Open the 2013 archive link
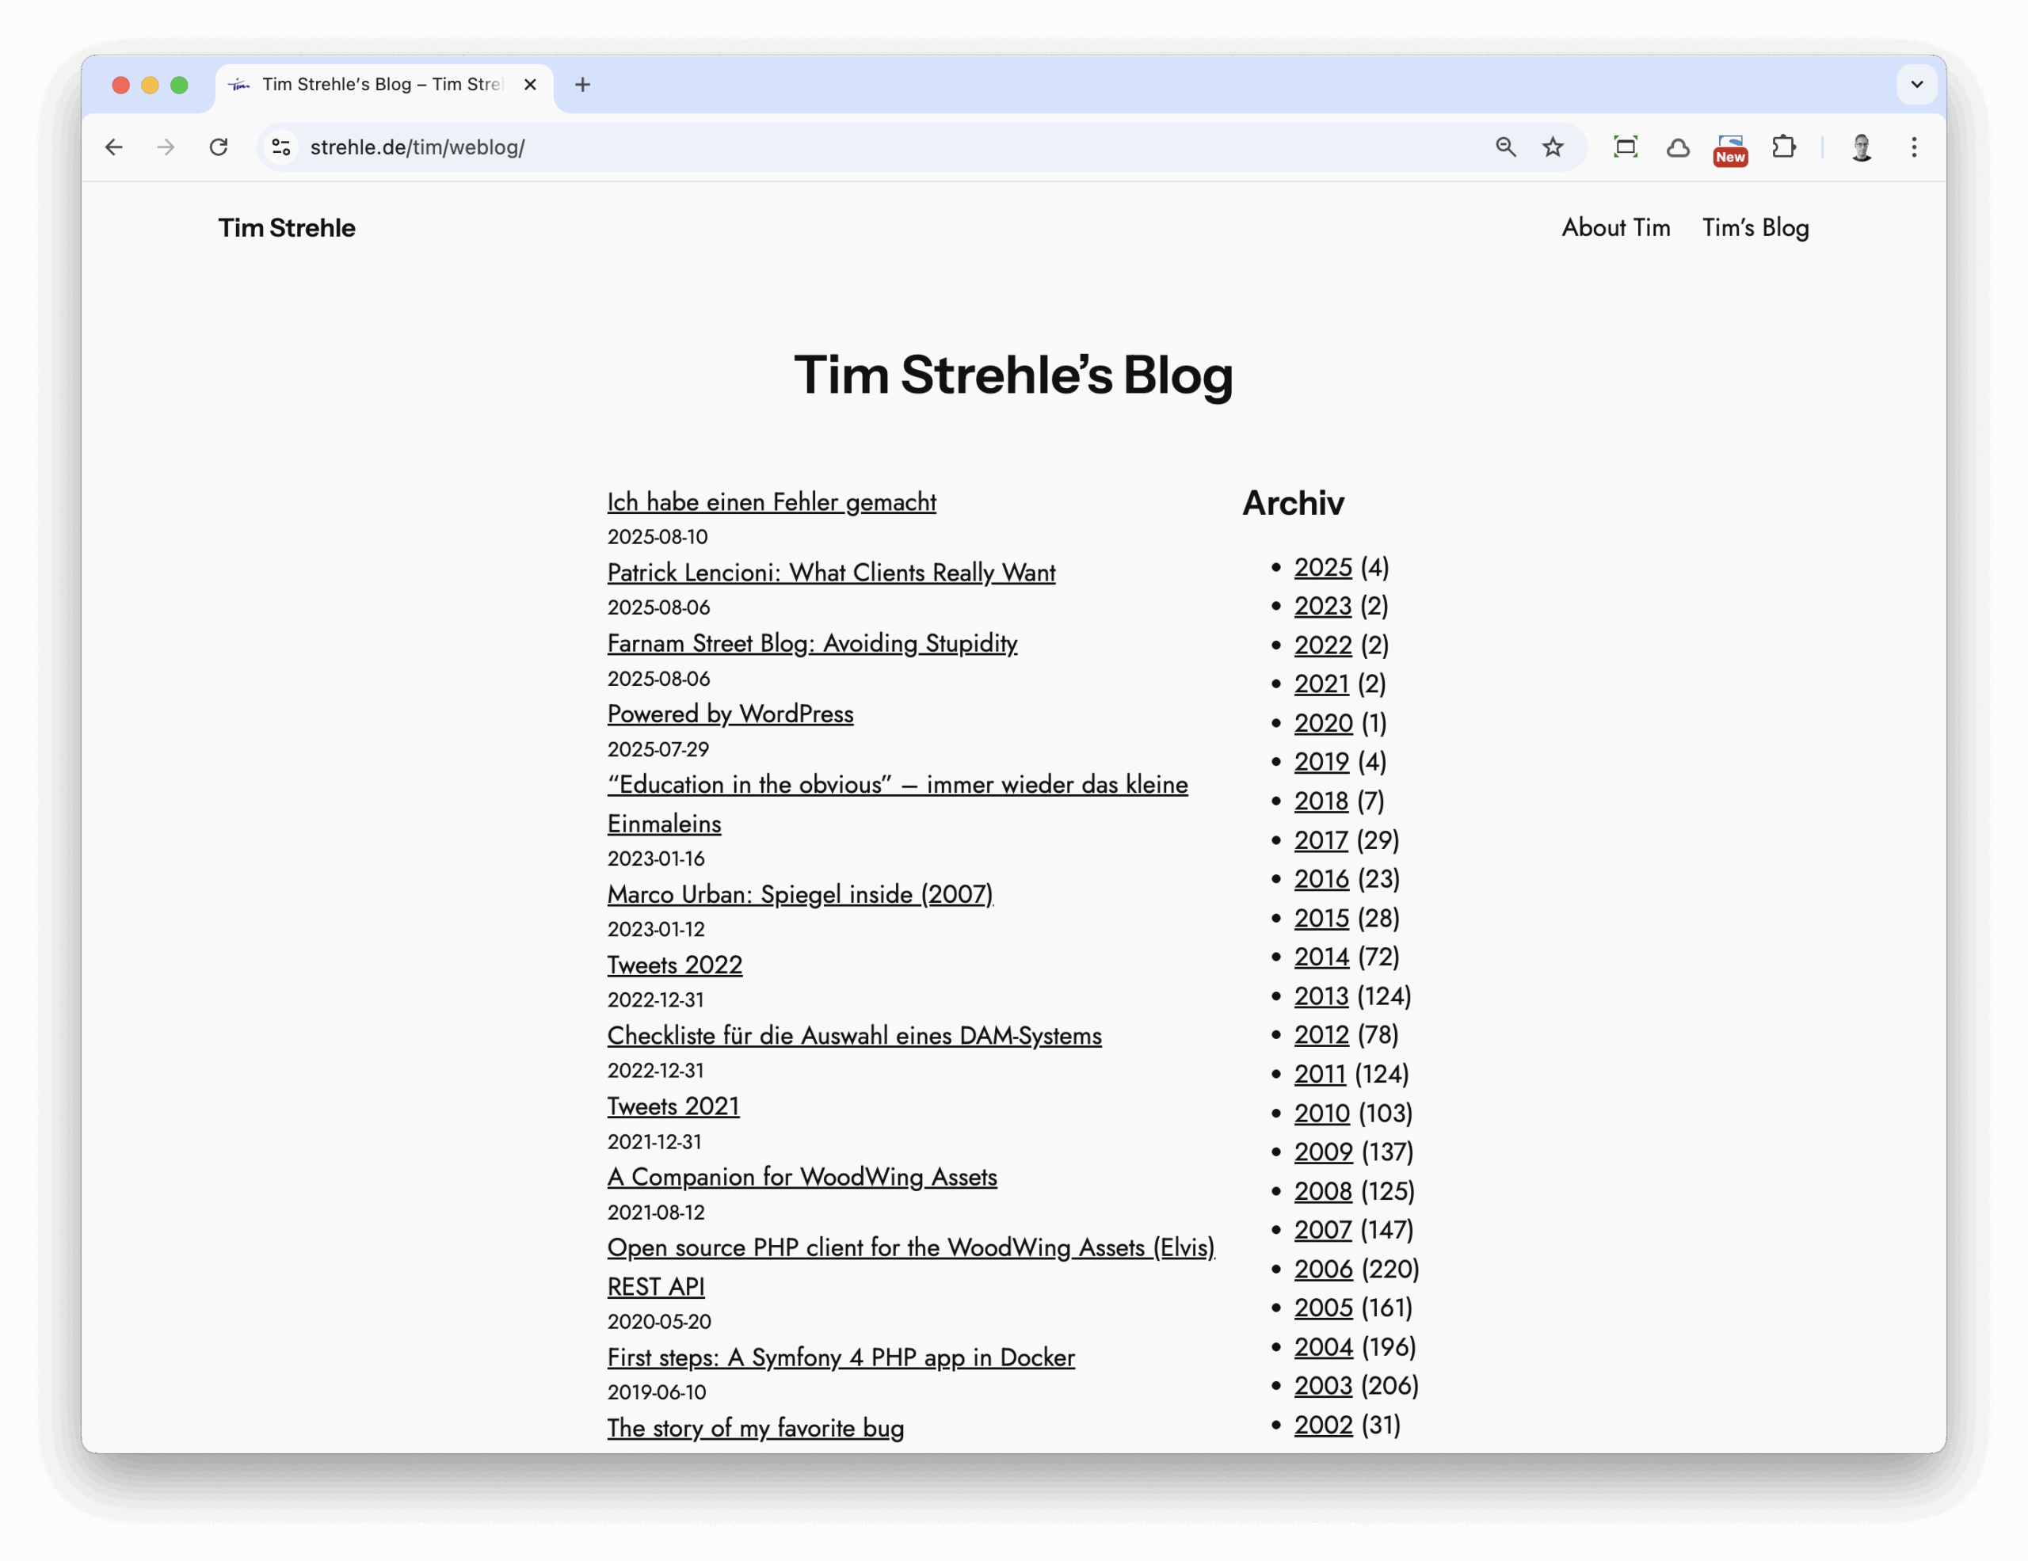The height and width of the screenshot is (1561, 2028). 1321,996
